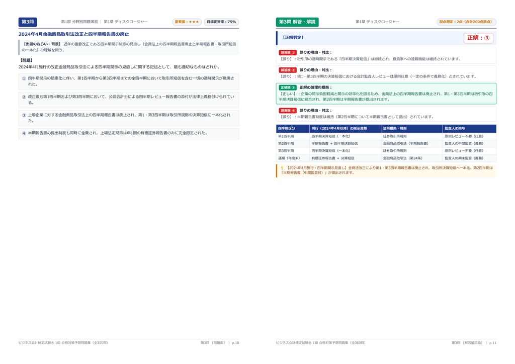Click the 四半期区分 table header

pos(293,128)
